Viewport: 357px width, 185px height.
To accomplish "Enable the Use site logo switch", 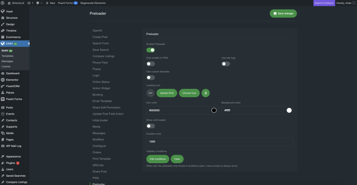I will pyautogui.click(x=226, y=64).
